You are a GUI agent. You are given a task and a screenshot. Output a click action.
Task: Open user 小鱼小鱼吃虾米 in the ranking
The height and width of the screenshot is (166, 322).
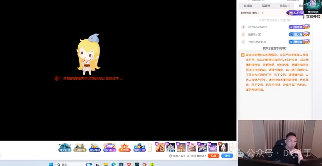click(x=257, y=42)
